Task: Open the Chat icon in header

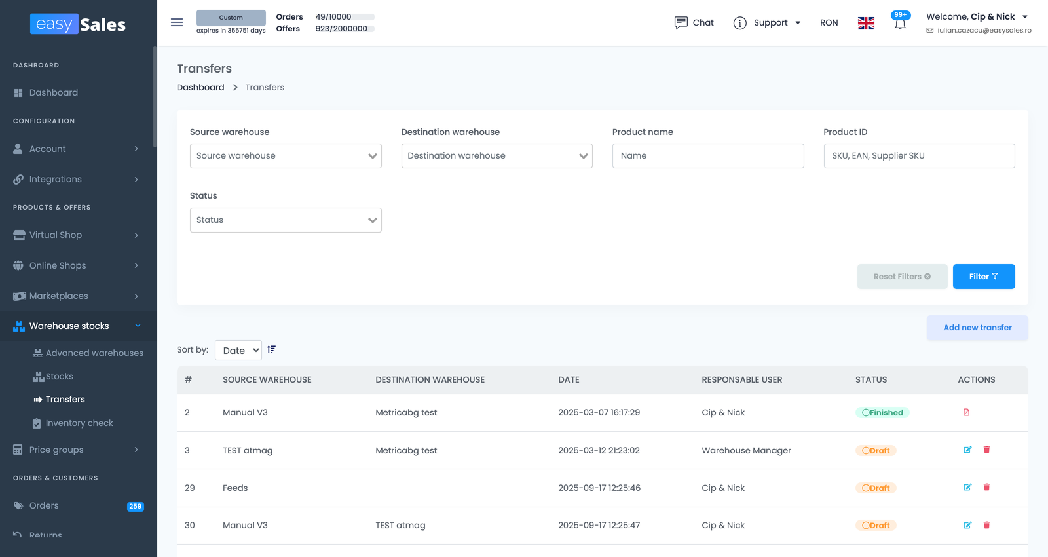Action: pyautogui.click(x=681, y=23)
